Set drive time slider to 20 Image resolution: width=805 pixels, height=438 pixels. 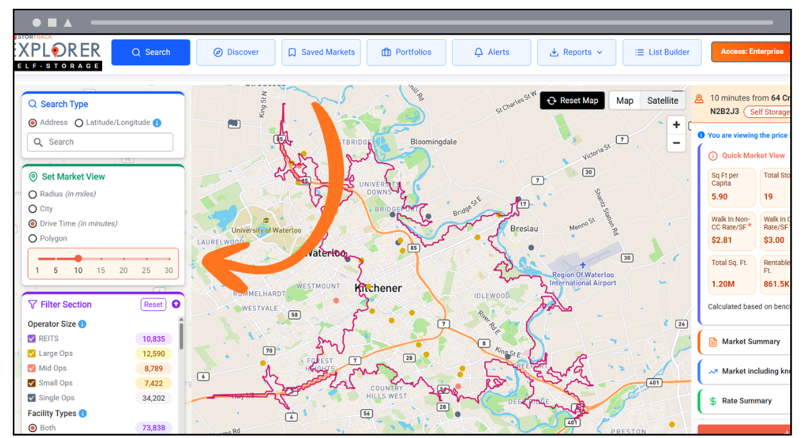(x=123, y=258)
